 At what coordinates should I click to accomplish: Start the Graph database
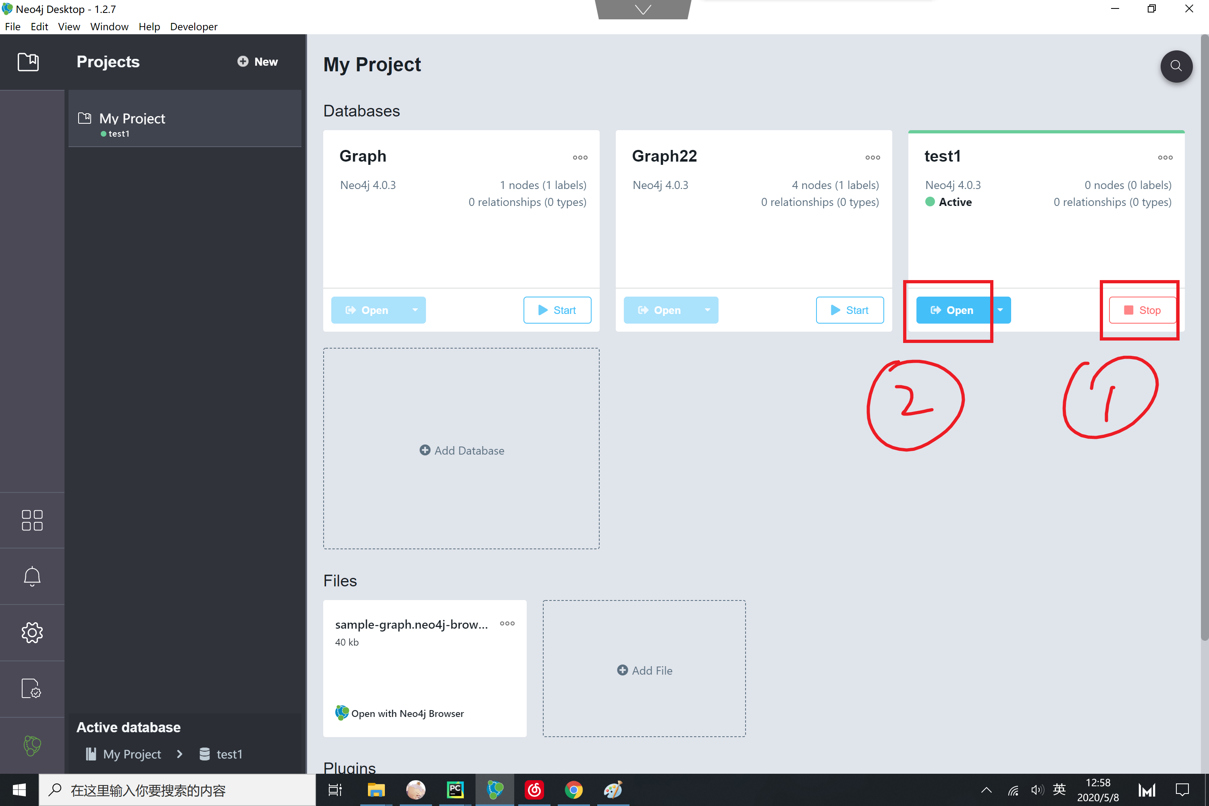point(557,310)
